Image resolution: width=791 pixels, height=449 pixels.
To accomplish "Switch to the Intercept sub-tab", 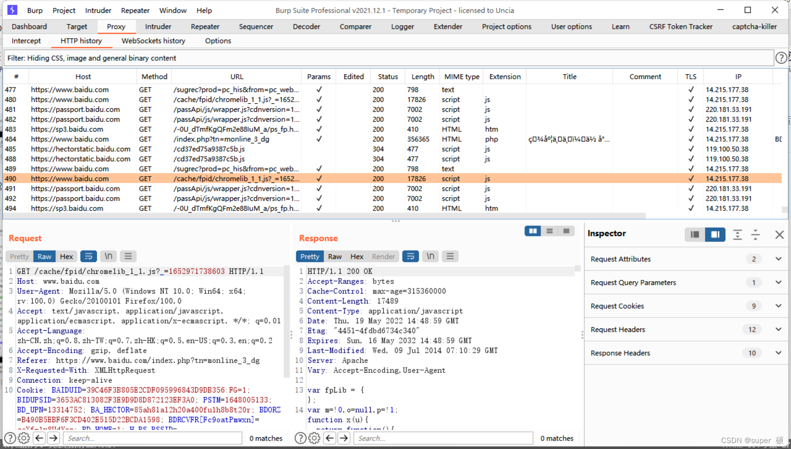I will (26, 41).
